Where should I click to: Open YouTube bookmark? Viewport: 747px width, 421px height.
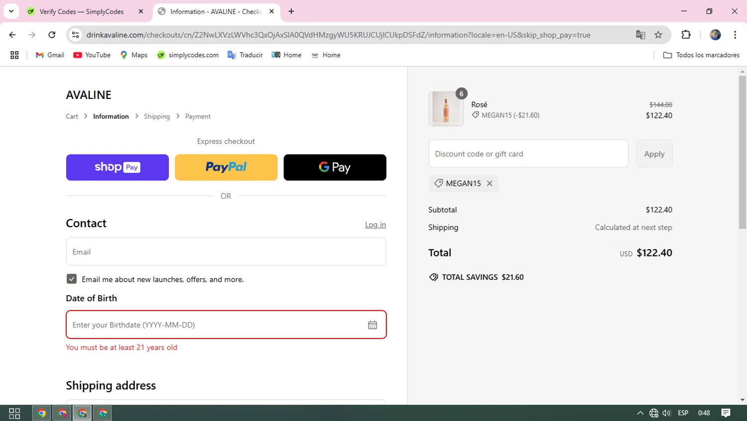[92, 55]
